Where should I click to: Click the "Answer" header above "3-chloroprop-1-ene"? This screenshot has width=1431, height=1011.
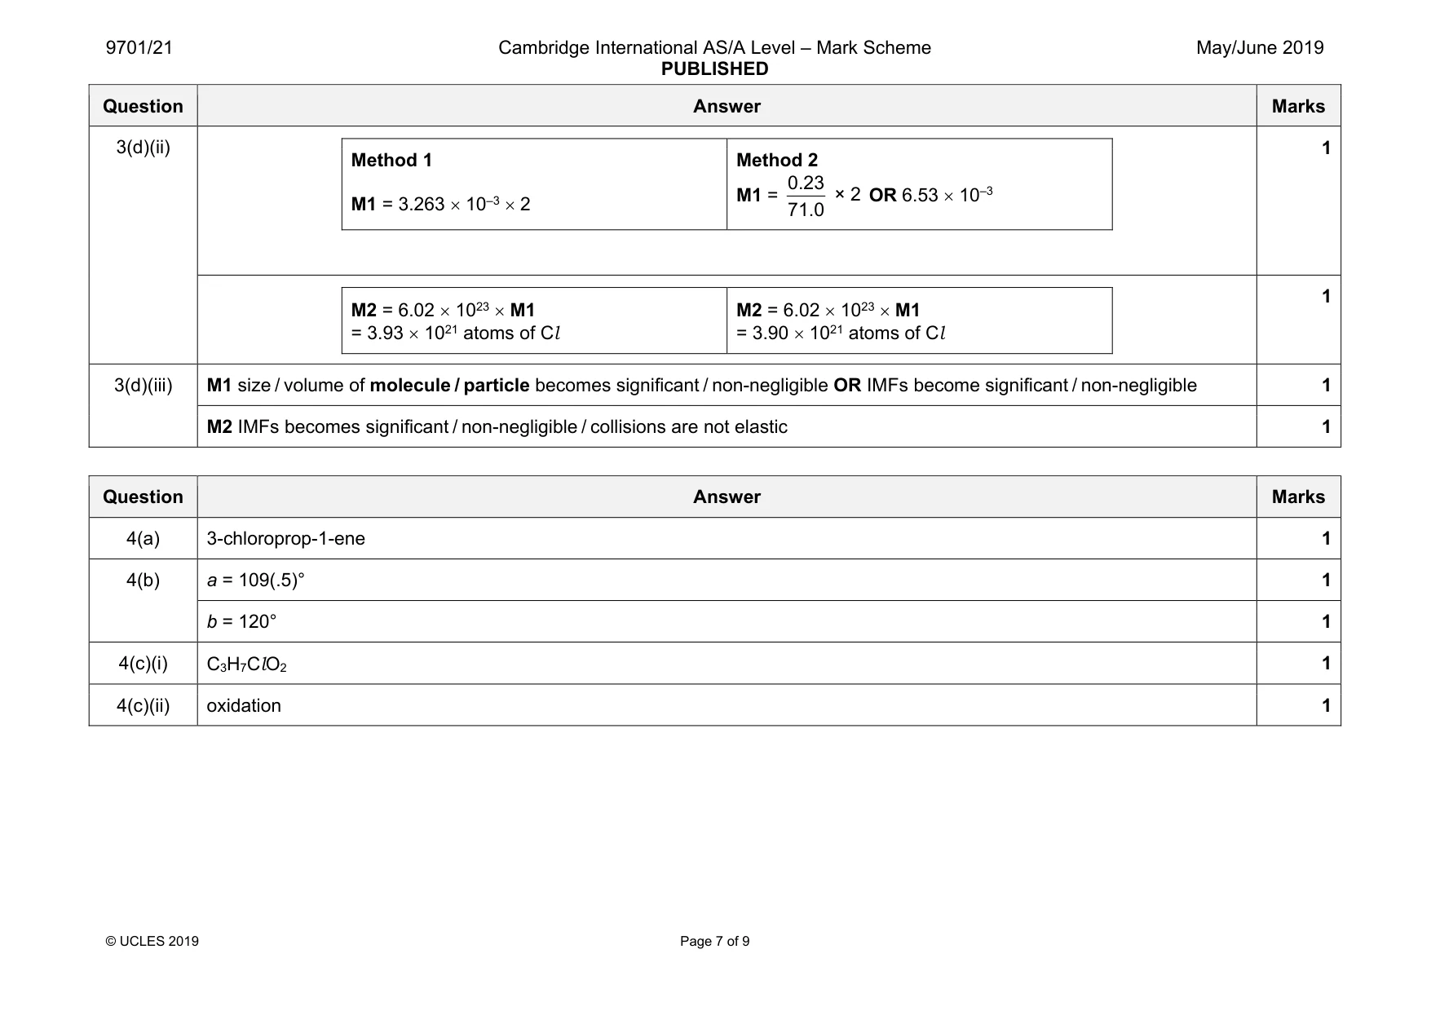[x=727, y=497]
